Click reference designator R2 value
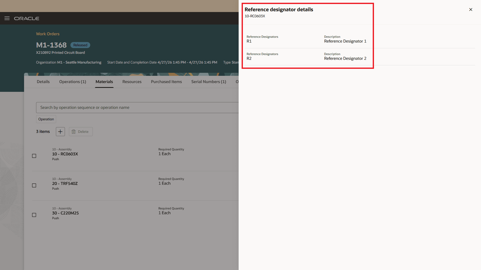Screen dimensions: 481x270 click(249, 58)
